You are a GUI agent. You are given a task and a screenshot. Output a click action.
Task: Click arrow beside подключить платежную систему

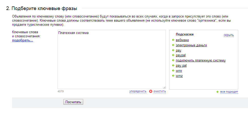tap(173, 60)
